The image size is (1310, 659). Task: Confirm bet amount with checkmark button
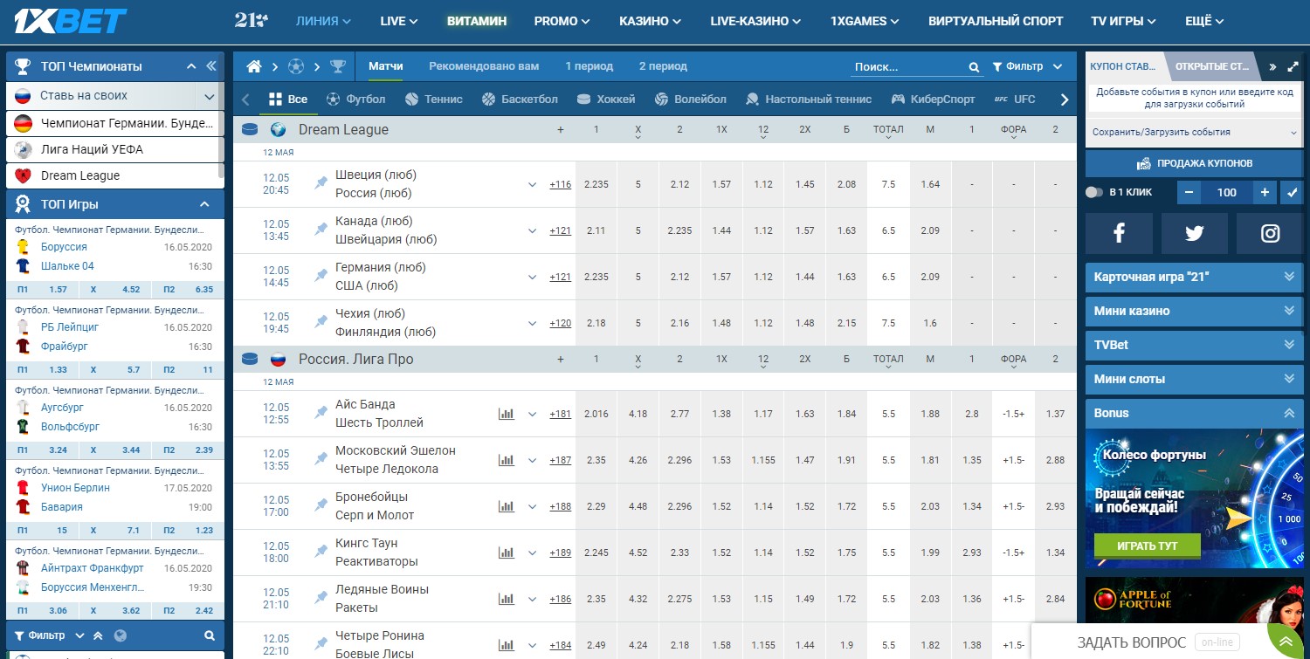1289,192
